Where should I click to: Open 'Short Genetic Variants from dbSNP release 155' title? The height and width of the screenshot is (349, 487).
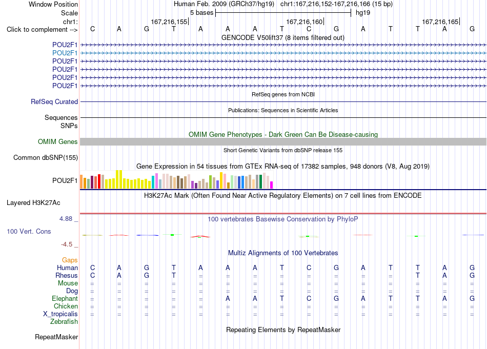(283, 150)
